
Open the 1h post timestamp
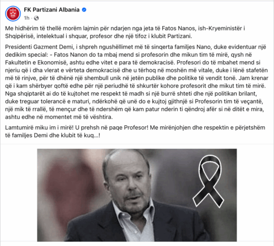click(27, 18)
